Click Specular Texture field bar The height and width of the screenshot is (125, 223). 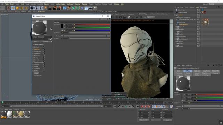(85, 36)
